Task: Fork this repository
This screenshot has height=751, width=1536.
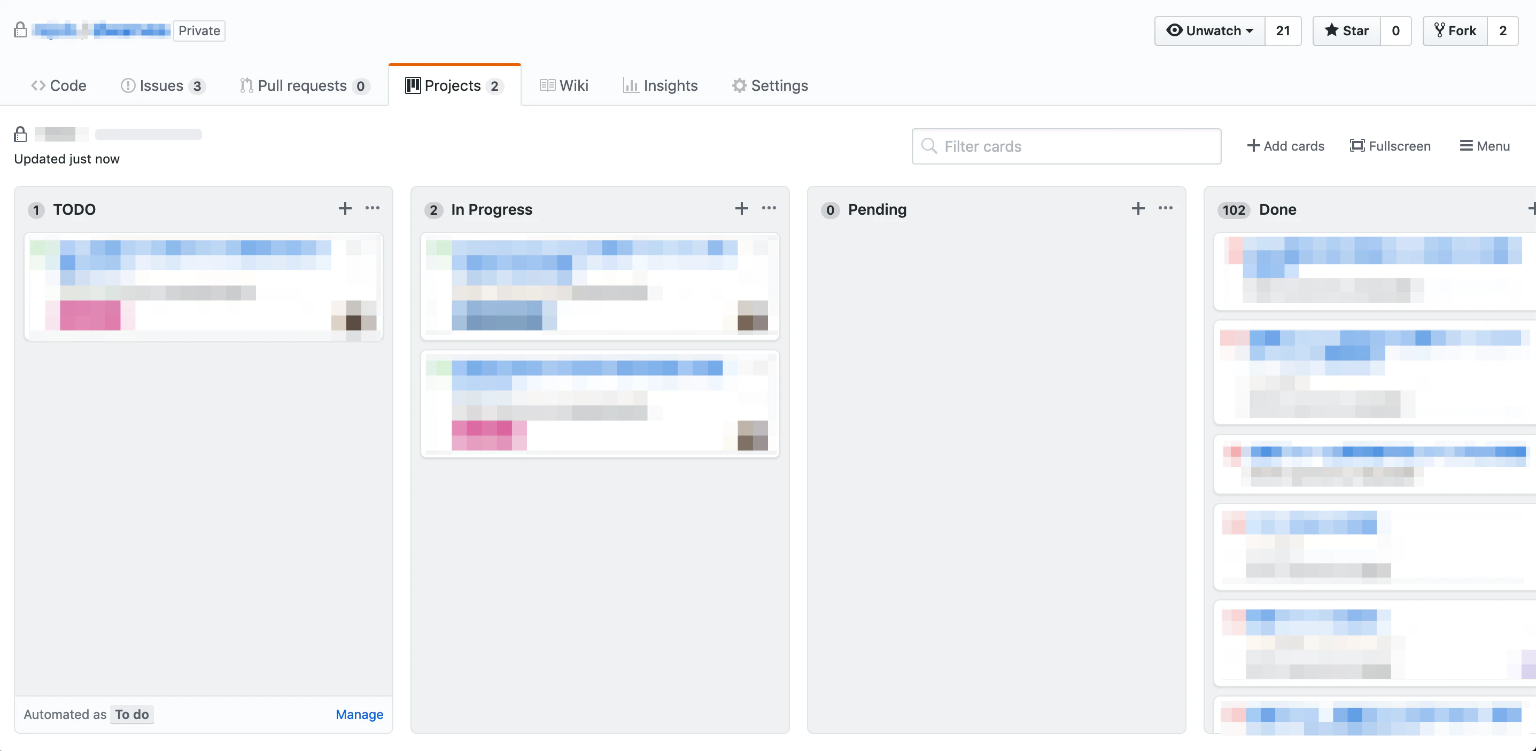Action: 1455,30
